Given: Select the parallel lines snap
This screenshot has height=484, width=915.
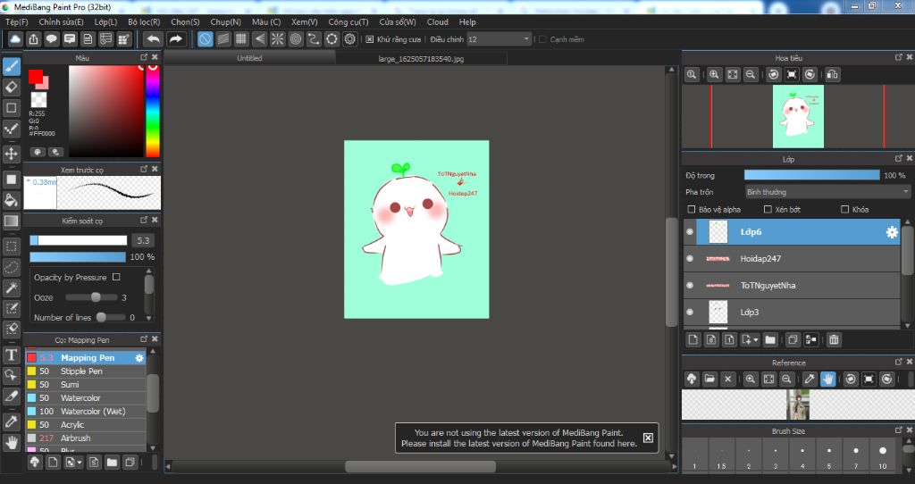Looking at the screenshot, I should (x=222, y=39).
